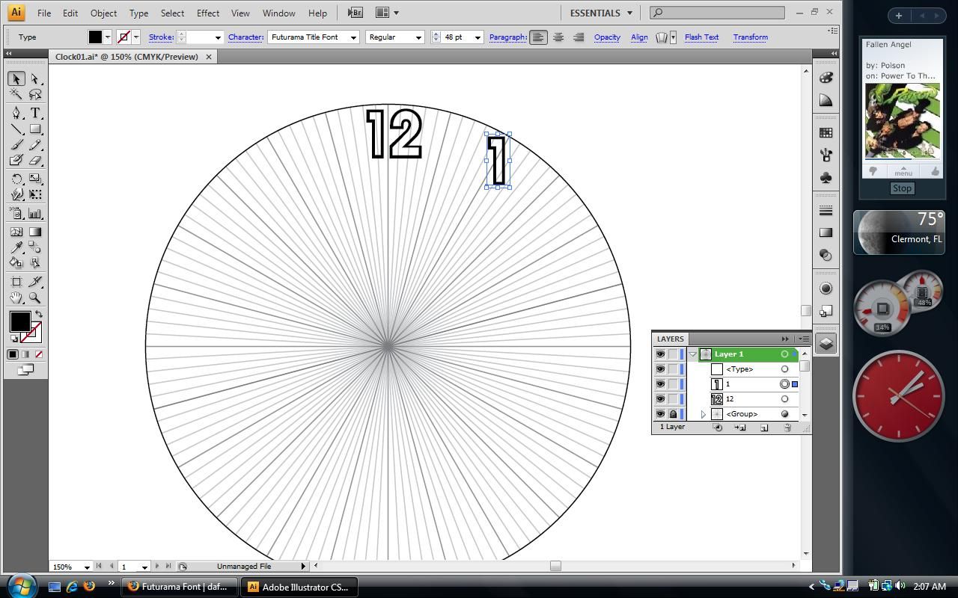This screenshot has width=958, height=598.
Task: Open the 48 pt font size dropdown
Action: 477,37
